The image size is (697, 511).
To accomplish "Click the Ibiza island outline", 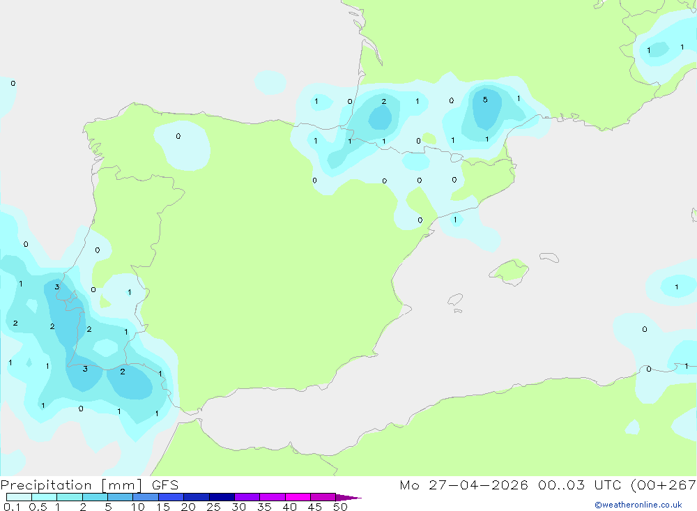I will pos(455,300).
